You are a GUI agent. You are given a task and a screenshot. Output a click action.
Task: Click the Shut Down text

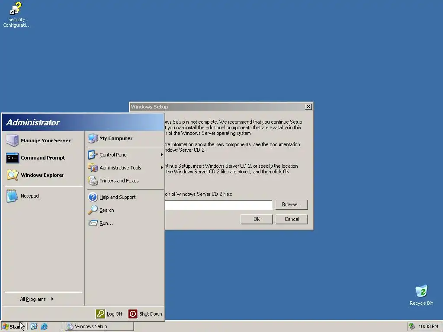(x=151, y=314)
